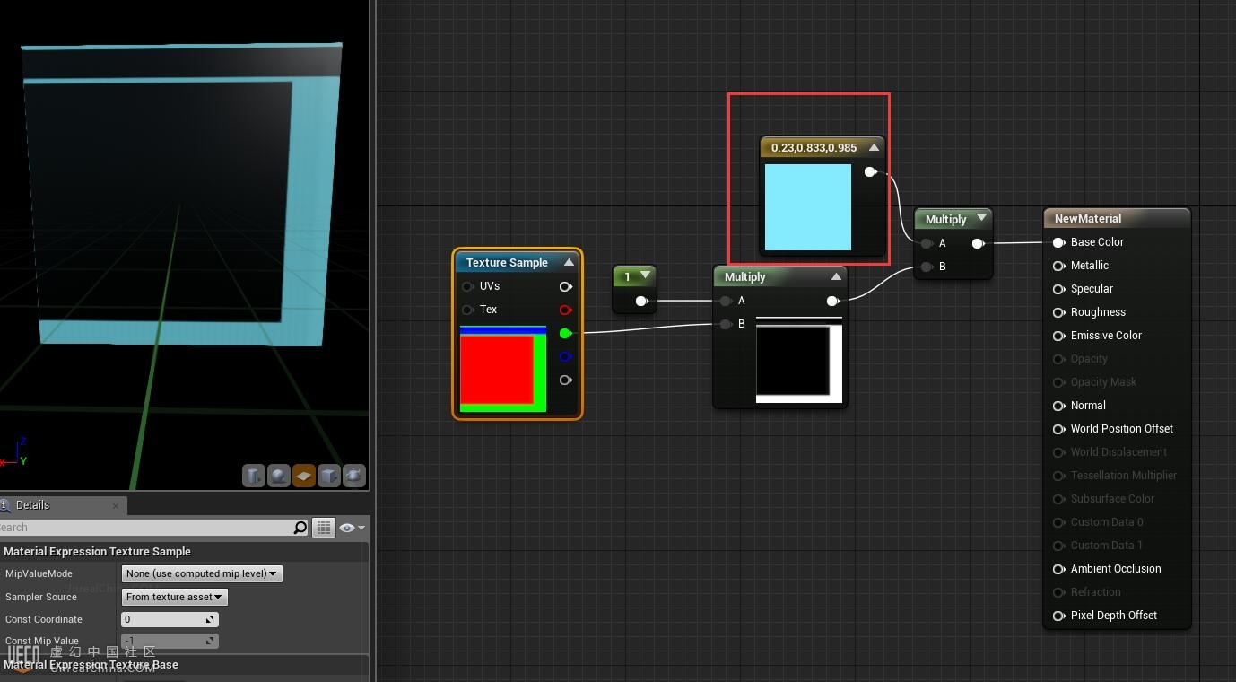Screen dimensions: 1236x682
Task: Switch to the Details tab
Action: coord(32,505)
